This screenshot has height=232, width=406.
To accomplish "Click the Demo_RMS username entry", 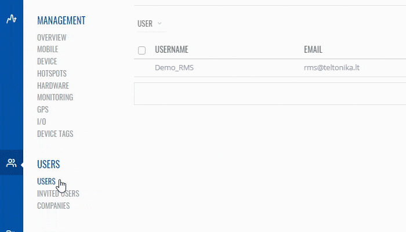I will (x=174, y=68).
